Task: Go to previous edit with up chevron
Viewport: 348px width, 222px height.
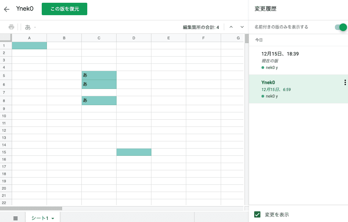Action: [x=231, y=27]
